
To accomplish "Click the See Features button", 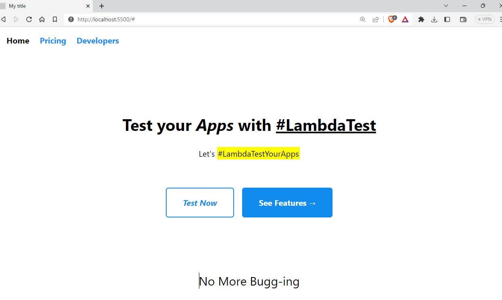I will coord(287,203).
